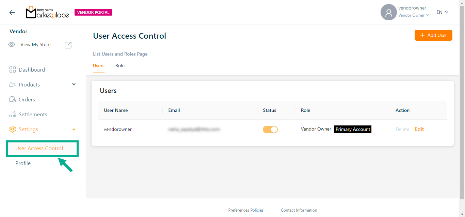Click the user avatar icon

pos(388,13)
